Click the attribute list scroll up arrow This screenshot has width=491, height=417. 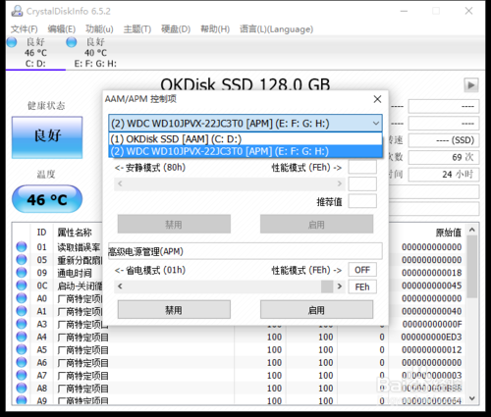(x=472, y=230)
